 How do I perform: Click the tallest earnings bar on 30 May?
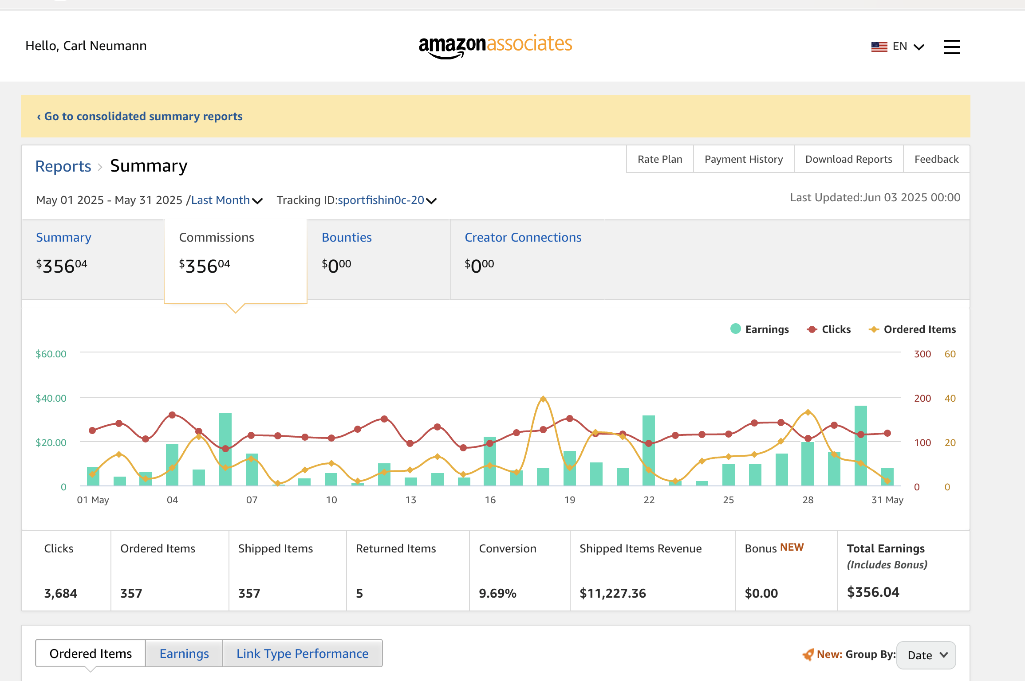click(861, 446)
